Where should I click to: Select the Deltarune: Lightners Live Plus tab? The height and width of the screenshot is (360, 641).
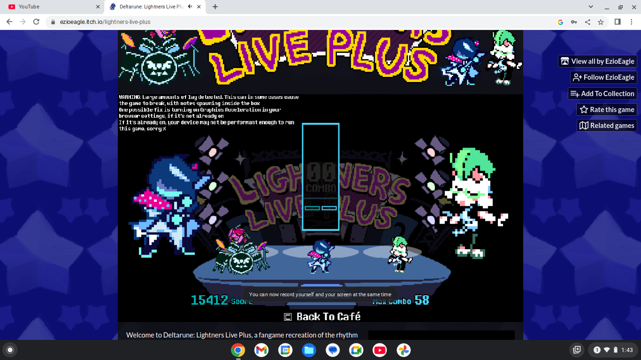point(155,7)
